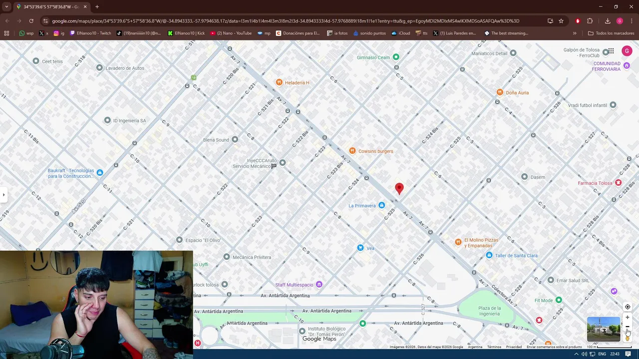Select the Farmacia Tolosa marker
The image size is (639, 359).
(619, 183)
